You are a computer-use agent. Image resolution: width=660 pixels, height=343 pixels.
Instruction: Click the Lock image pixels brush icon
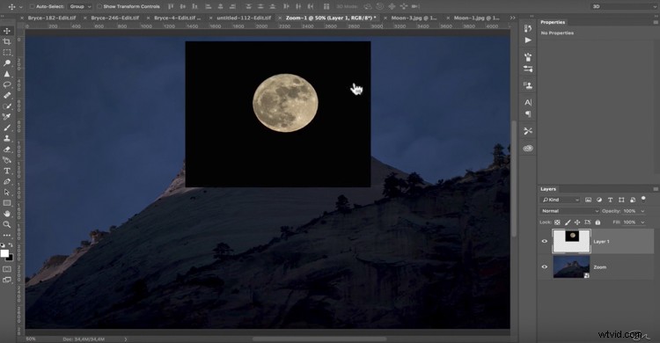pos(568,223)
